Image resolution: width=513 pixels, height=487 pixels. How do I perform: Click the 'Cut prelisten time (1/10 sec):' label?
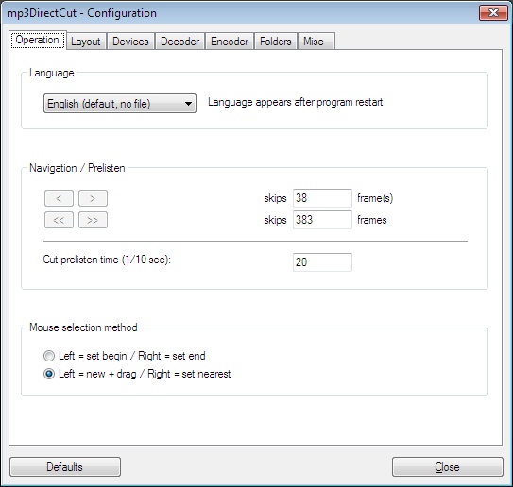(107, 260)
